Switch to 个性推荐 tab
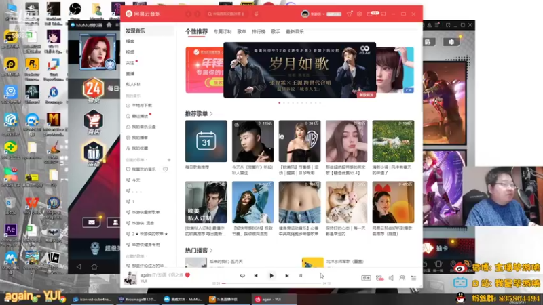 pyautogui.click(x=196, y=31)
